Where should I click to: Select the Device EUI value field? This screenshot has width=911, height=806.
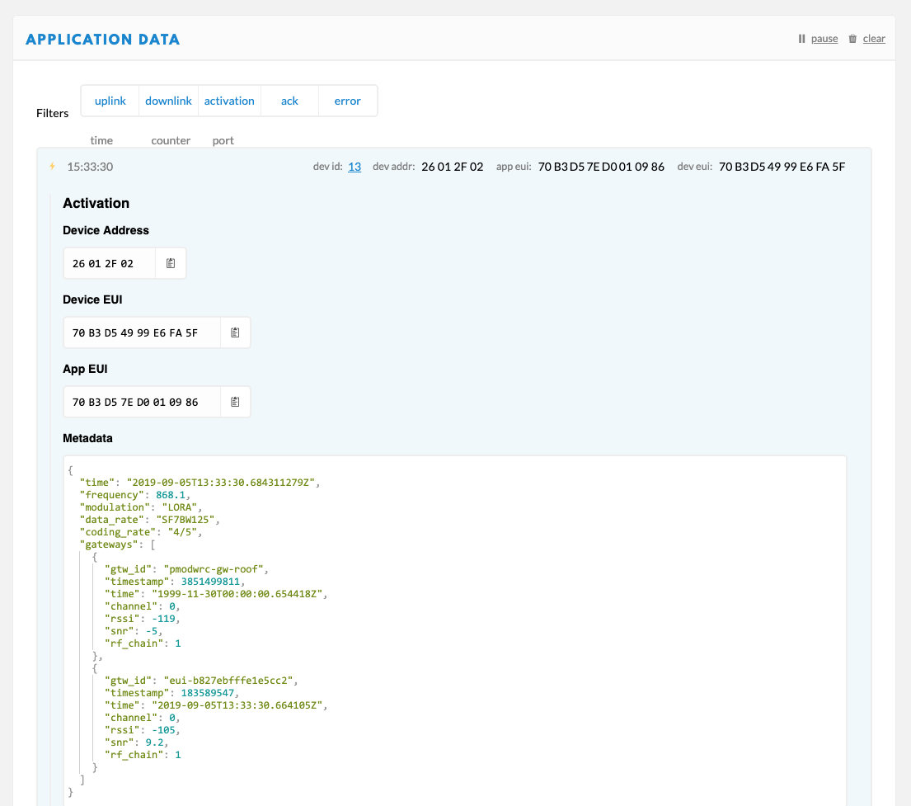[x=142, y=332]
